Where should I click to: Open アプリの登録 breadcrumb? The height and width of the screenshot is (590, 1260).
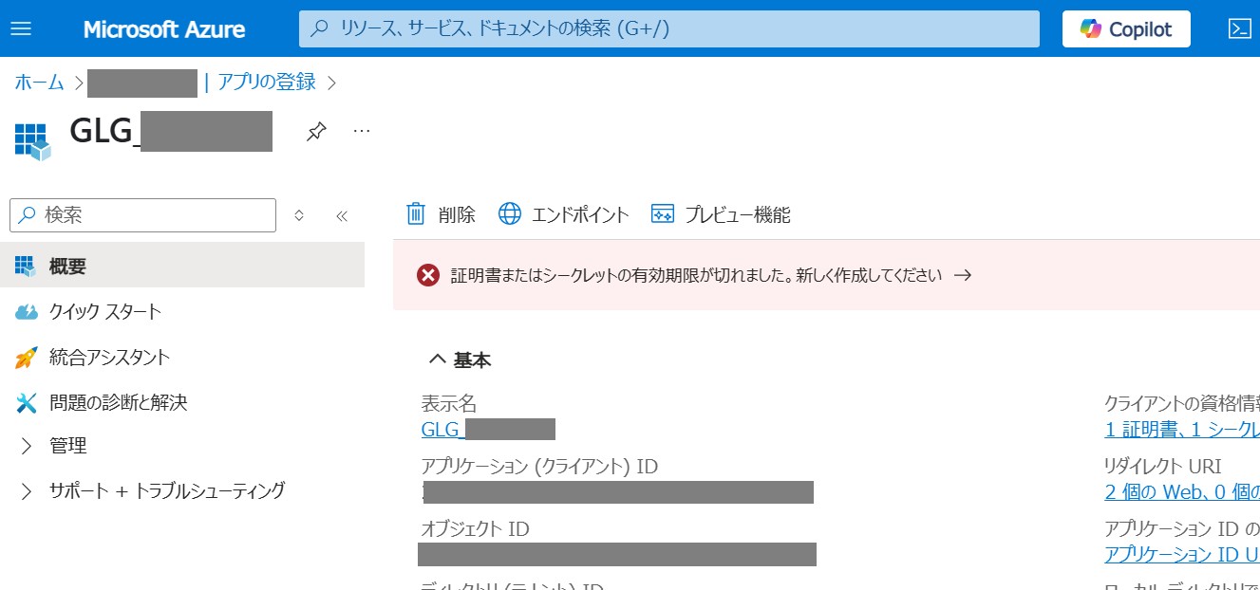tap(266, 83)
